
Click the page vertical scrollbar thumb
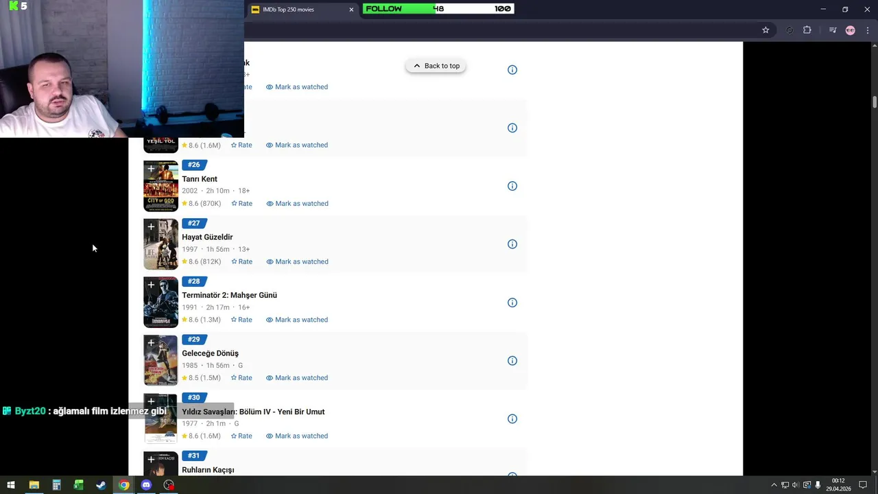click(875, 102)
